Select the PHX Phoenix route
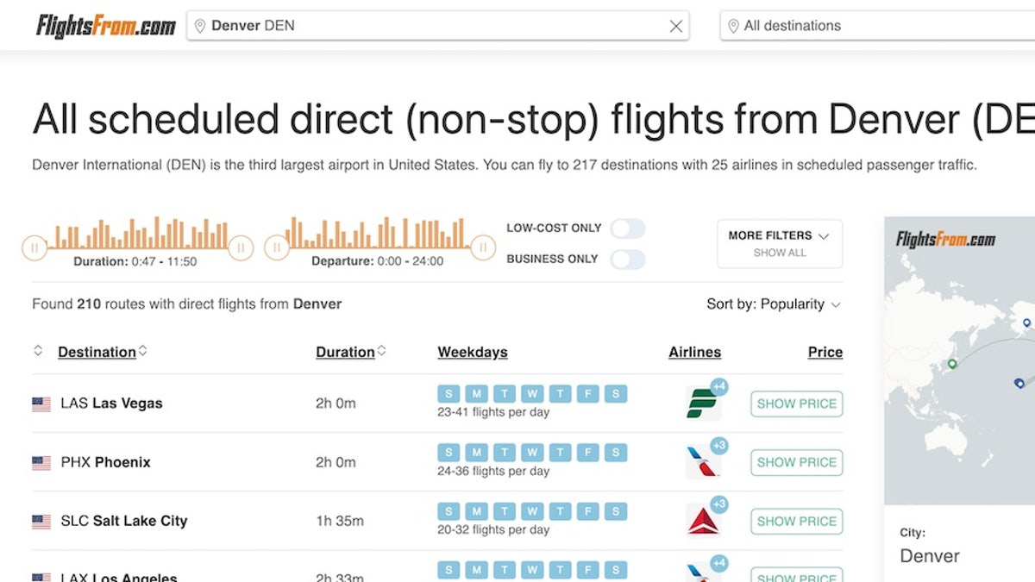 [x=105, y=462]
